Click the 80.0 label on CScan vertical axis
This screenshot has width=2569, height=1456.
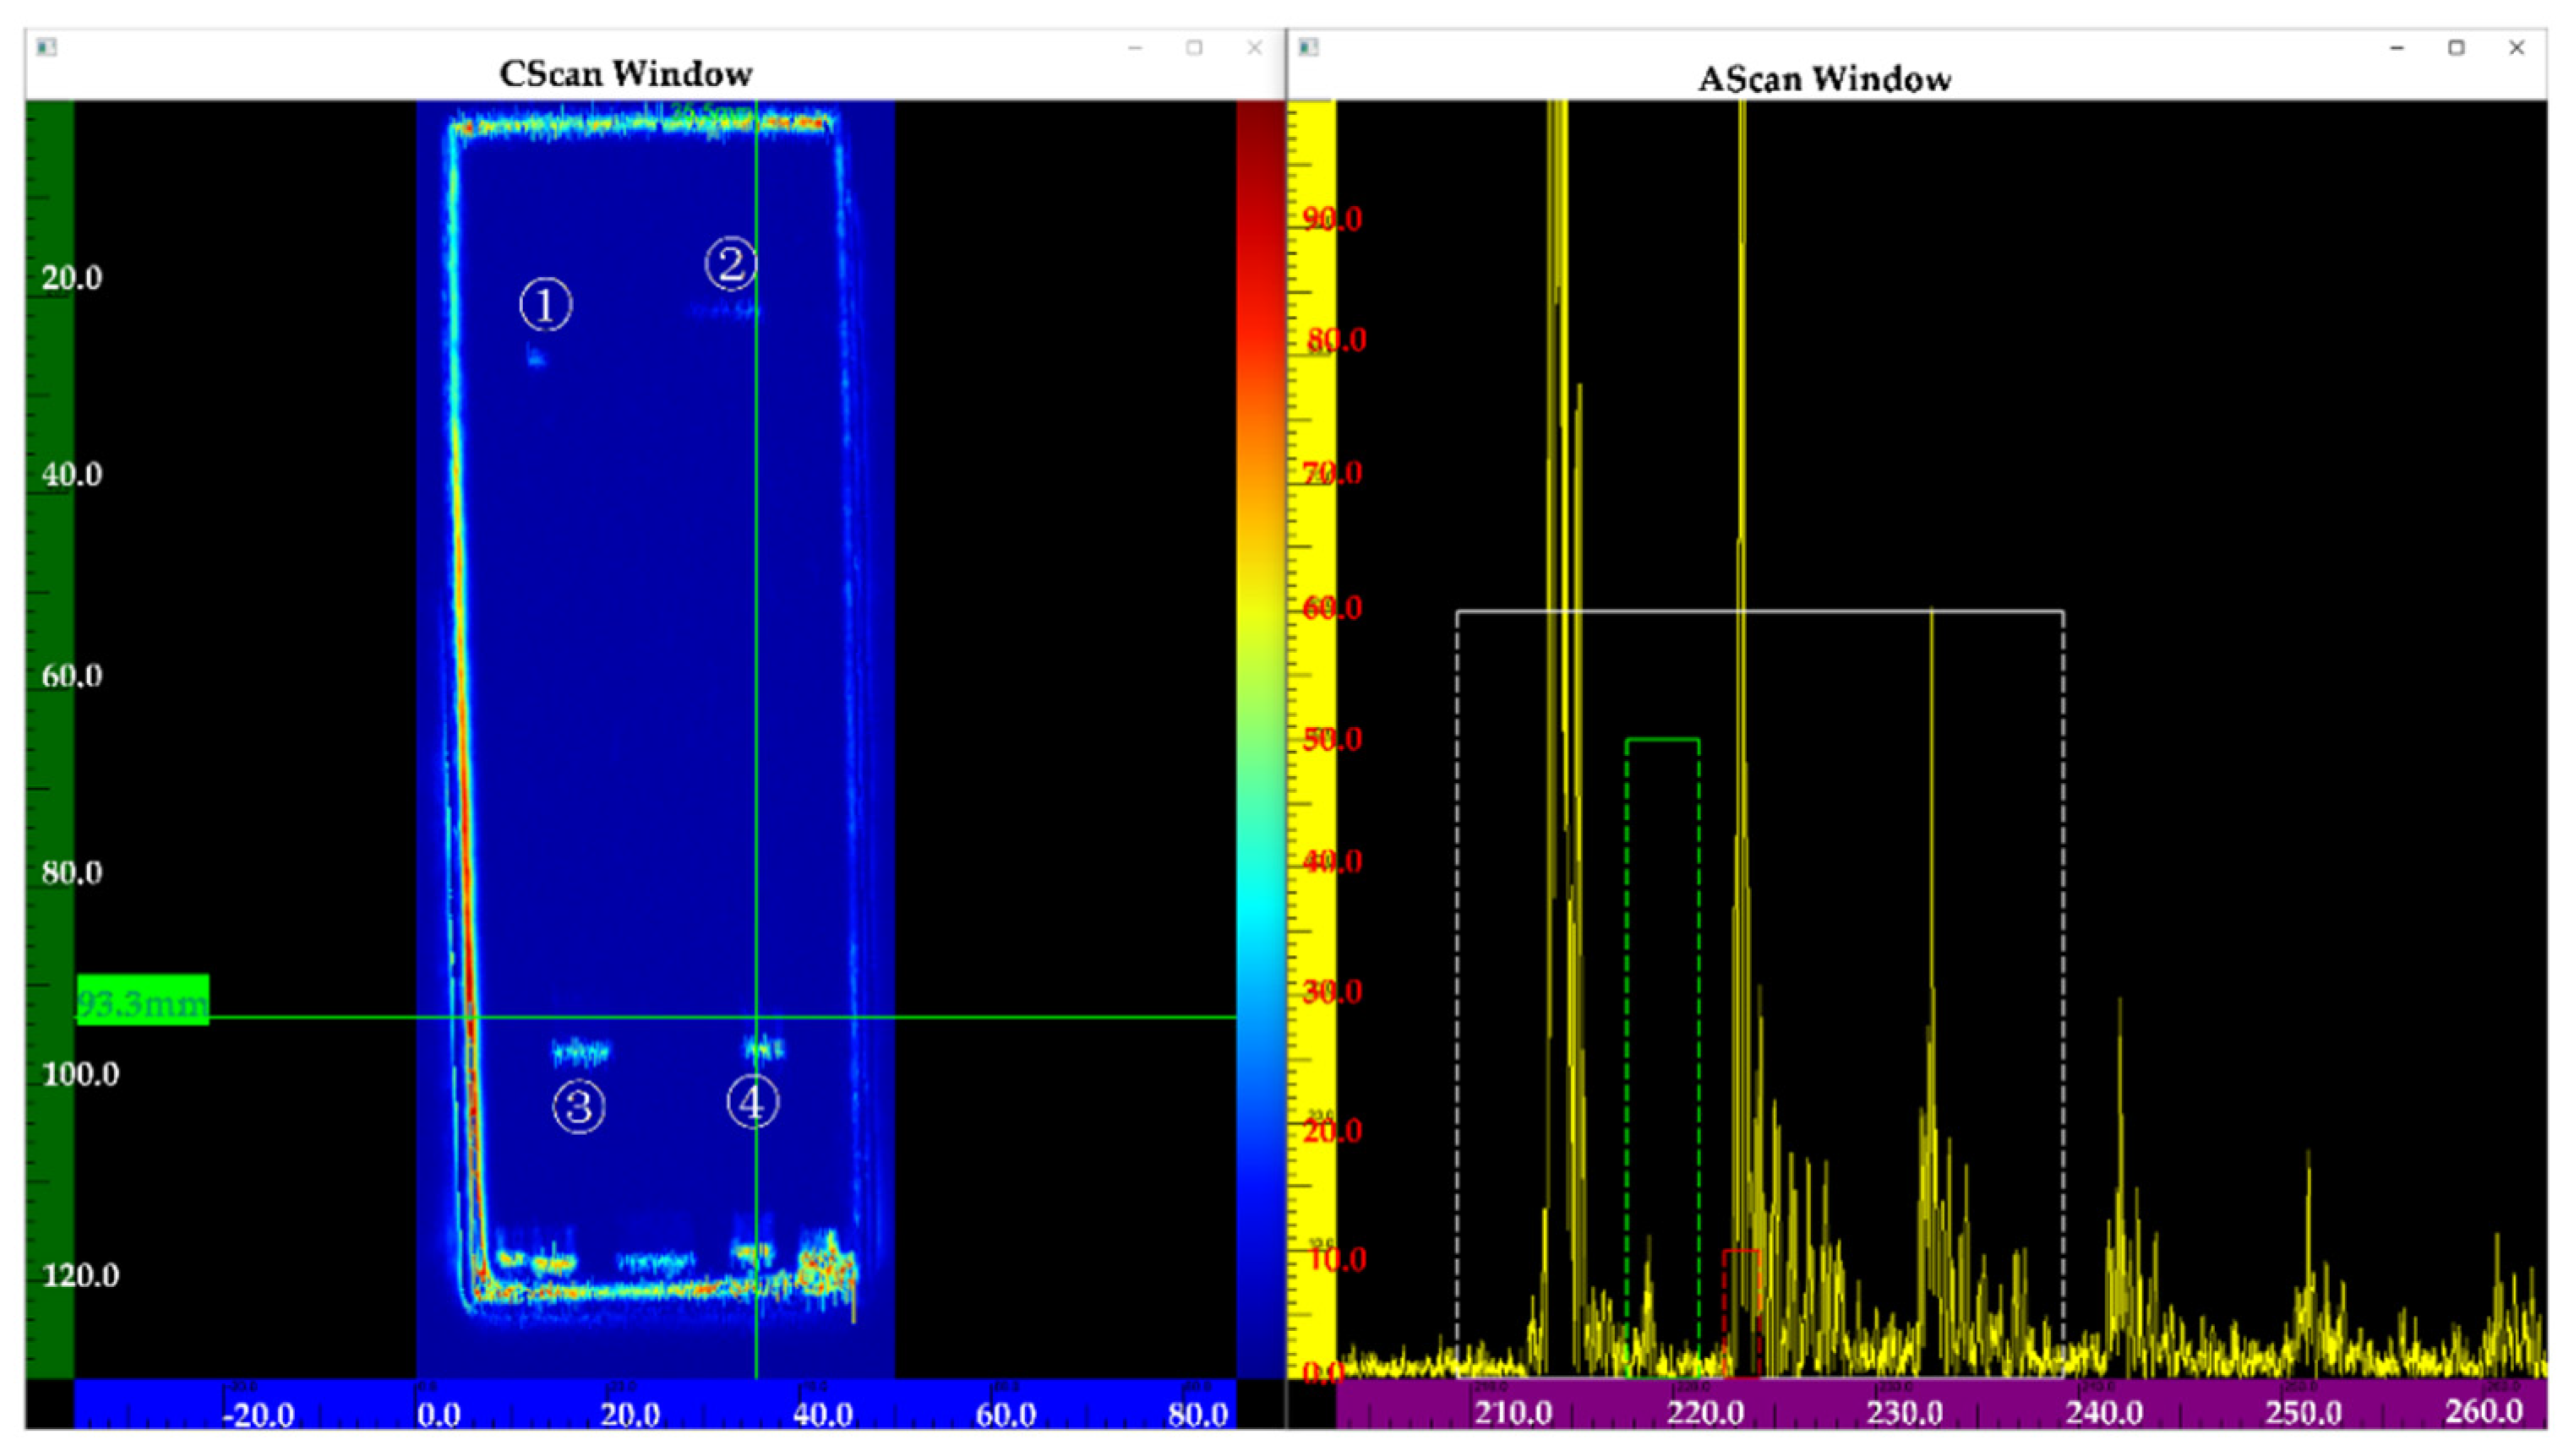(x=72, y=873)
